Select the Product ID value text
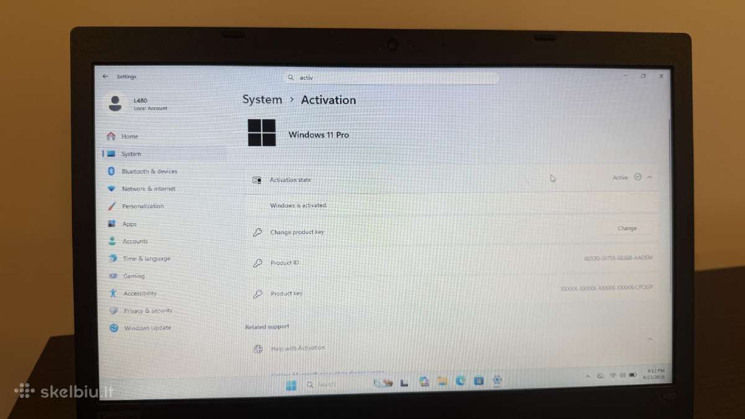 point(618,258)
